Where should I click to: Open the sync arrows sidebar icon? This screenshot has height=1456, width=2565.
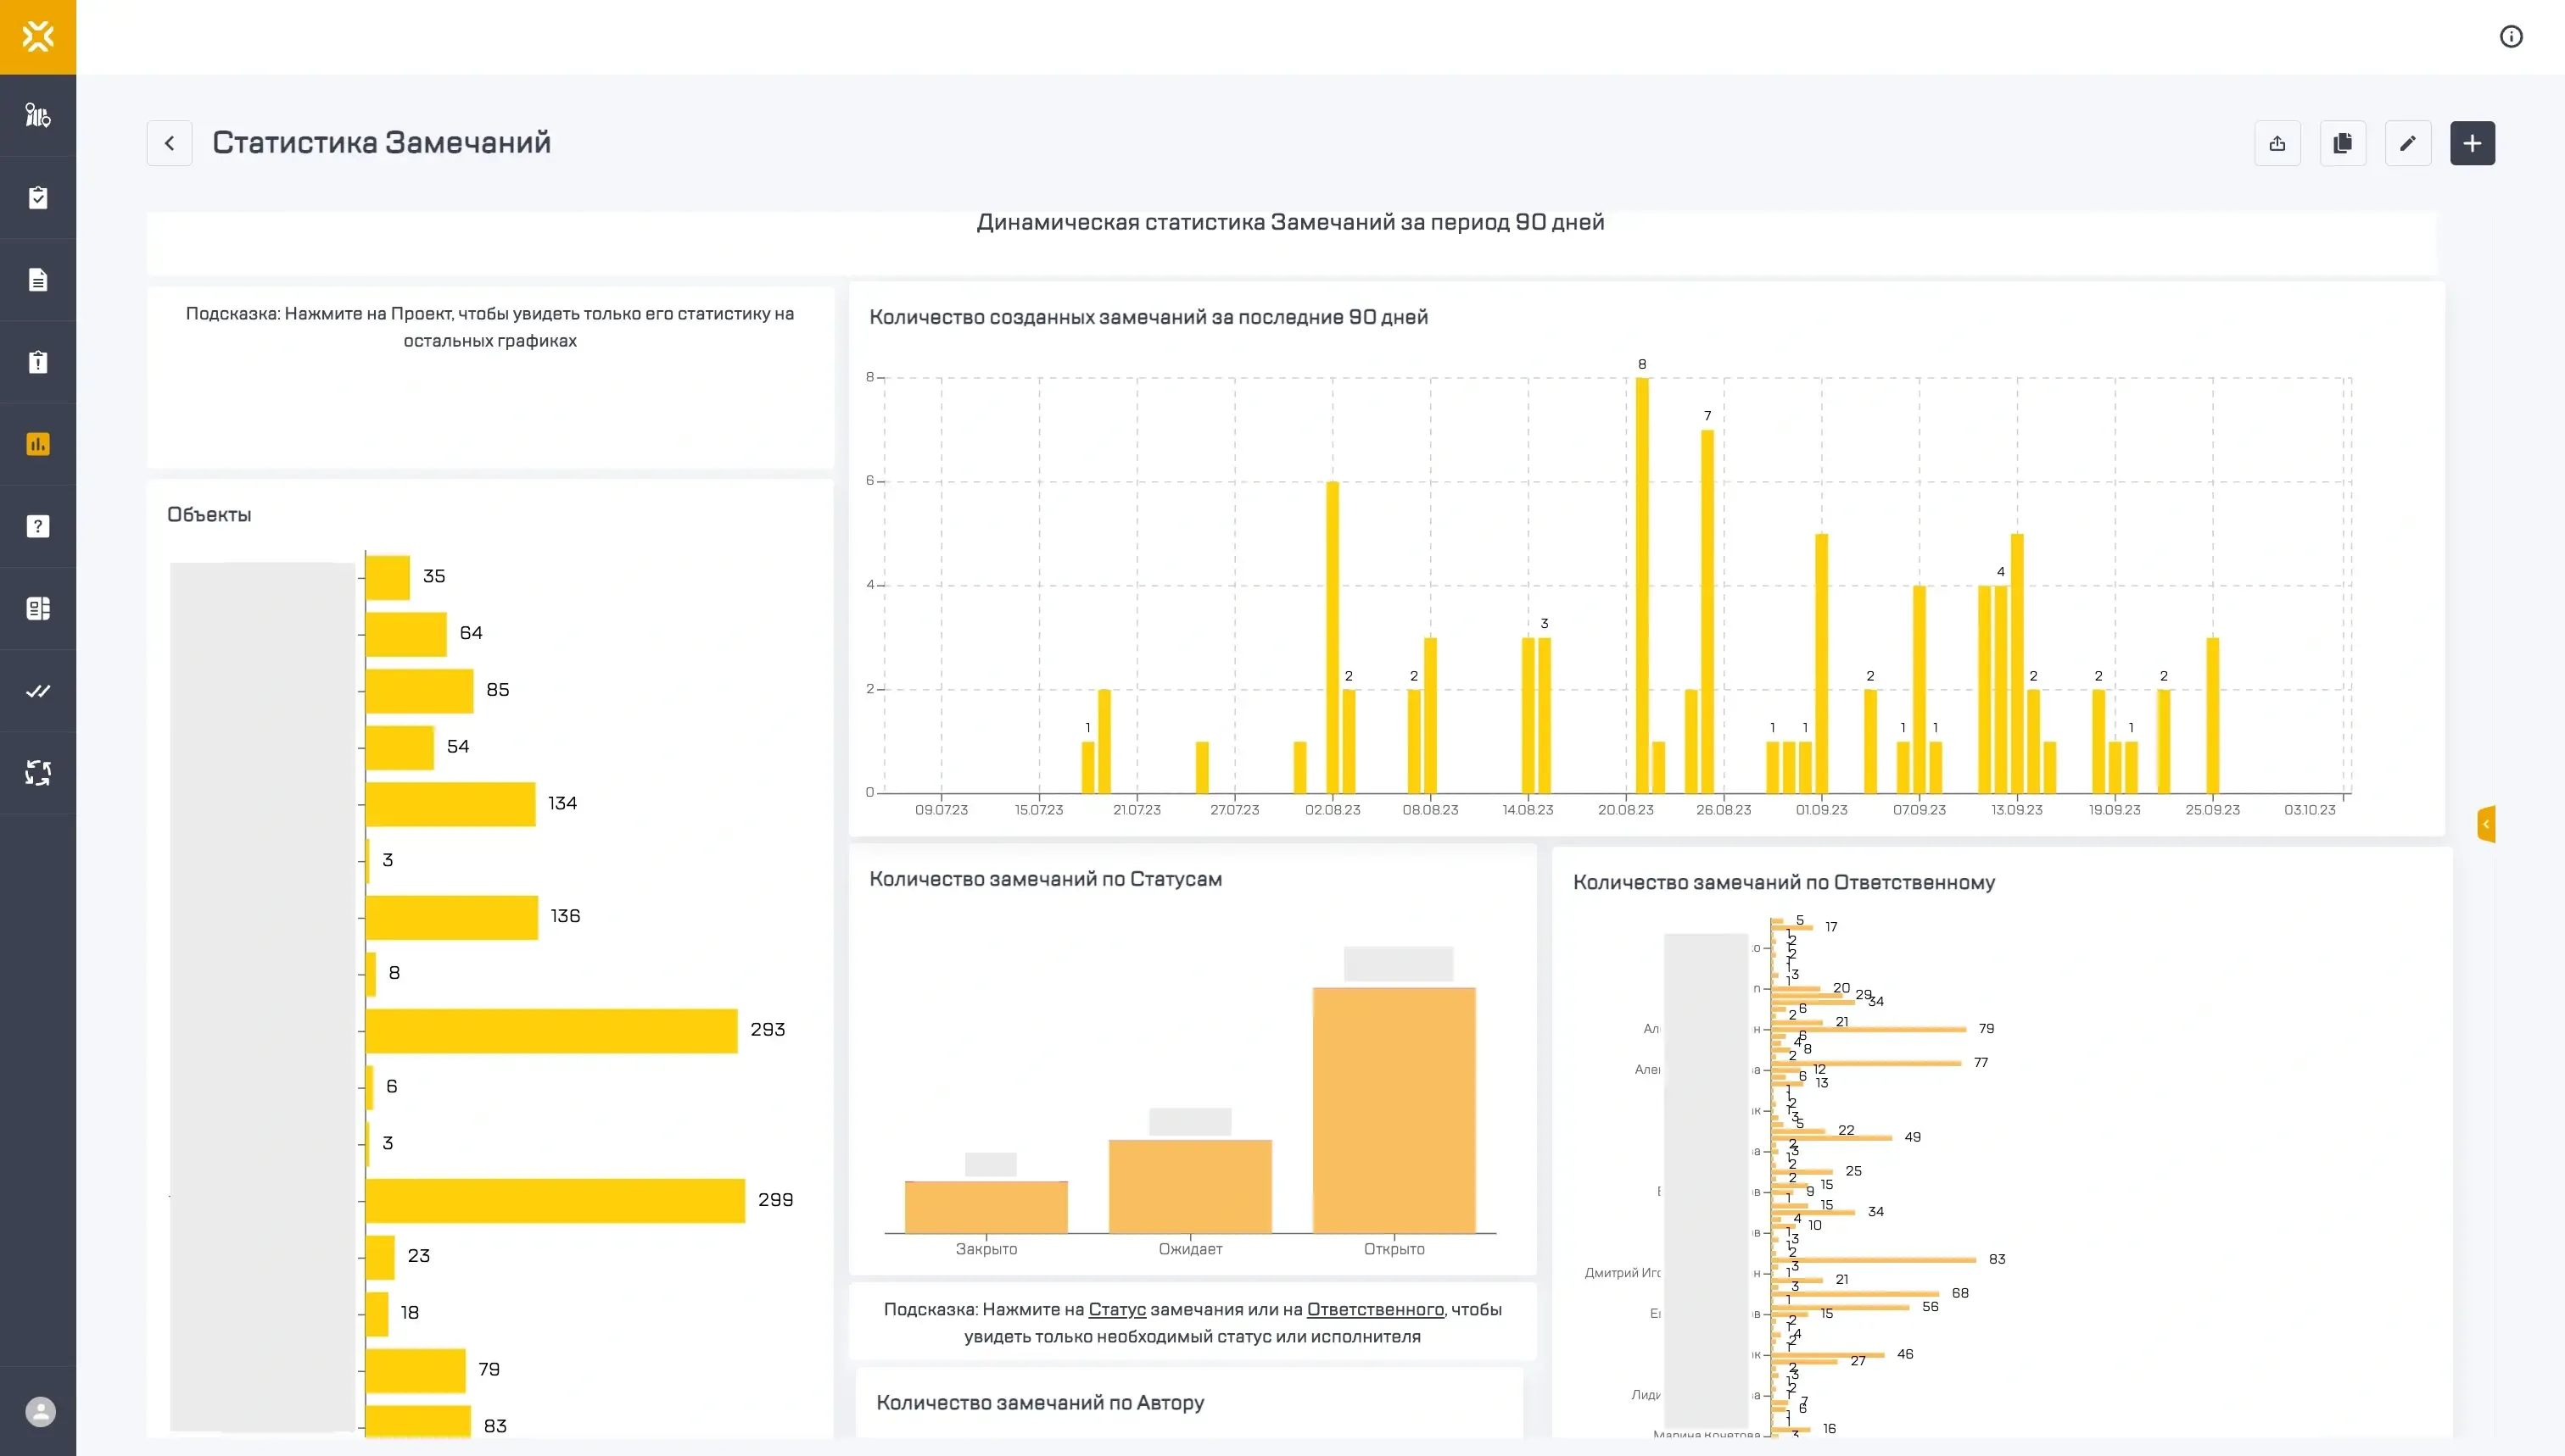coord(38,773)
